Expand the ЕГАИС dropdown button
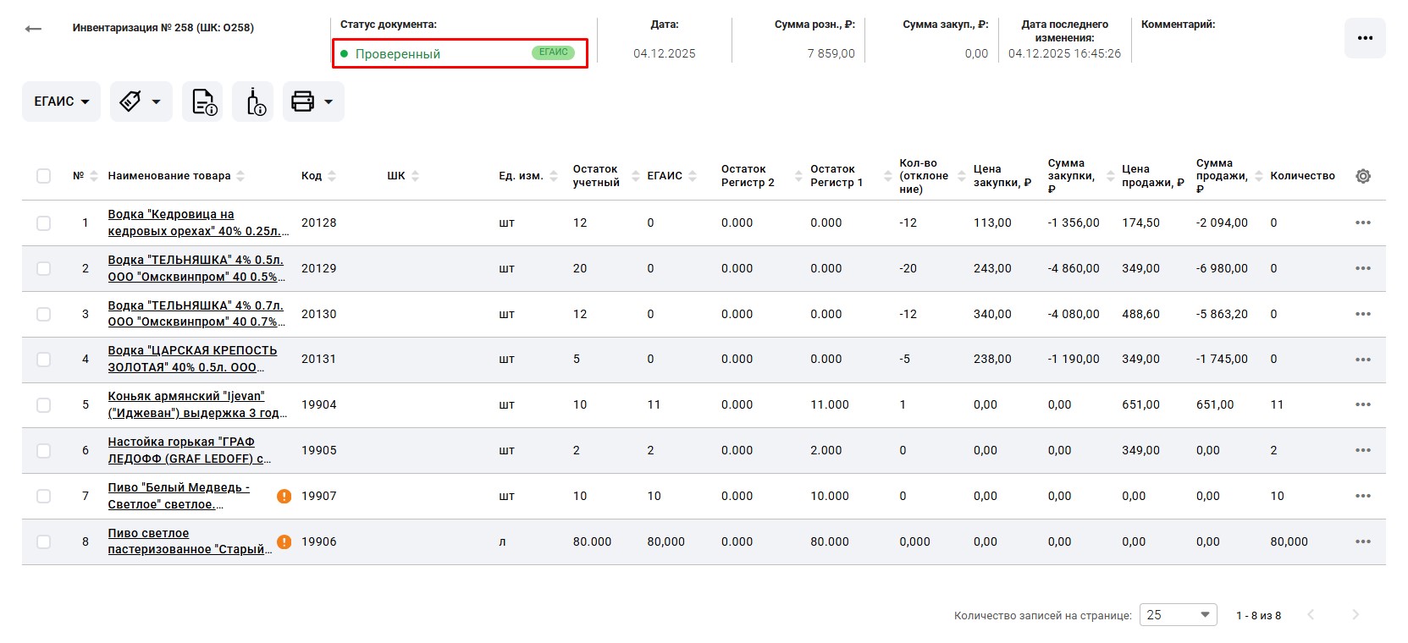This screenshot has width=1408, height=643. click(x=61, y=102)
